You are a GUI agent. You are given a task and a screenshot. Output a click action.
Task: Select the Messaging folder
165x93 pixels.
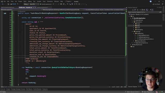click(140, 29)
